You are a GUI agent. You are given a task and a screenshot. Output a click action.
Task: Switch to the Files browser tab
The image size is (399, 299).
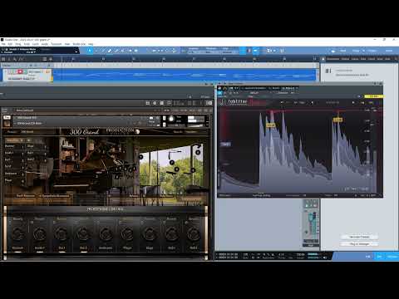[363, 59]
